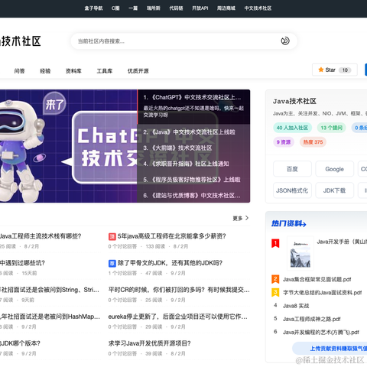The image size is (367, 367).
Task: Open the post about 老被问到HashMap
Action: click(50, 317)
